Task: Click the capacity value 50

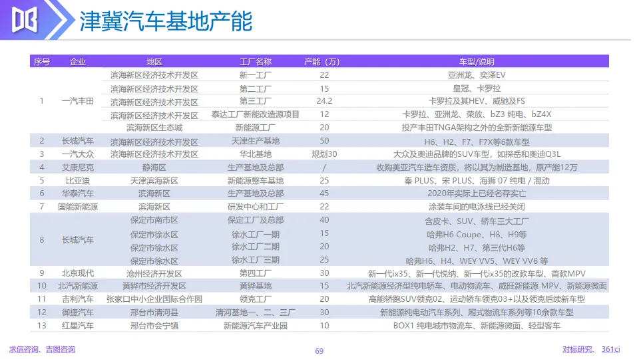Action: pyautogui.click(x=324, y=141)
